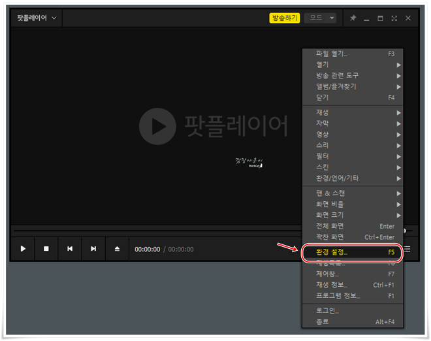Expand the 스킨 submenu
This screenshot has height=341, width=431.
tap(353, 167)
